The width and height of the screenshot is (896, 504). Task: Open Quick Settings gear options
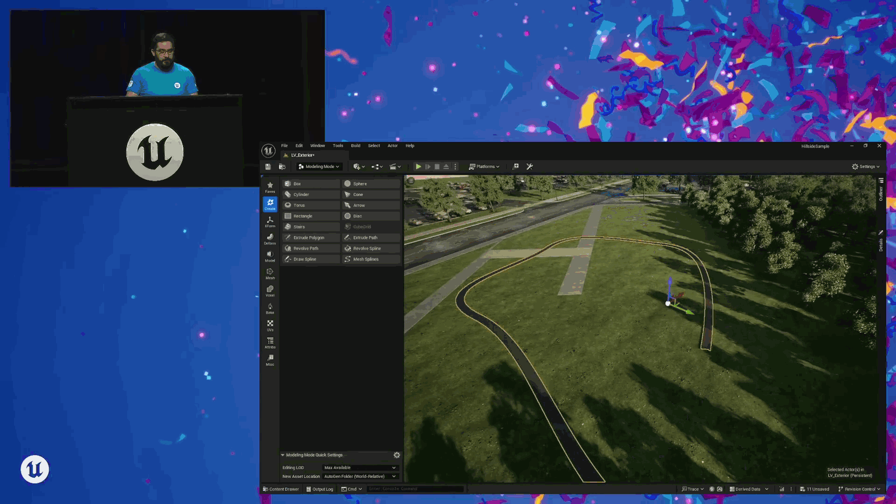[396, 455]
